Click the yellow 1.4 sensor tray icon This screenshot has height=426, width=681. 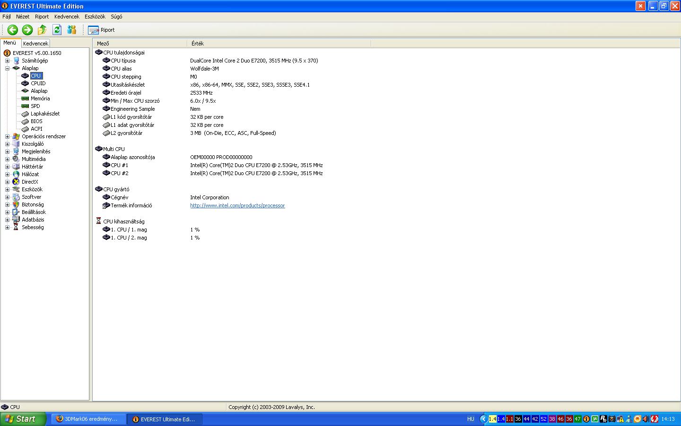[x=493, y=419]
